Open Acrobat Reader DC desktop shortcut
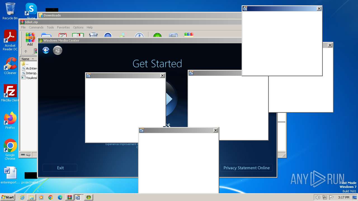The width and height of the screenshot is (358, 201). tap(10, 40)
